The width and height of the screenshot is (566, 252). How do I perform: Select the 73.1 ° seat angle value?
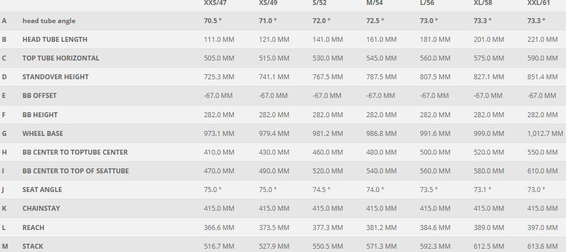(x=482, y=190)
